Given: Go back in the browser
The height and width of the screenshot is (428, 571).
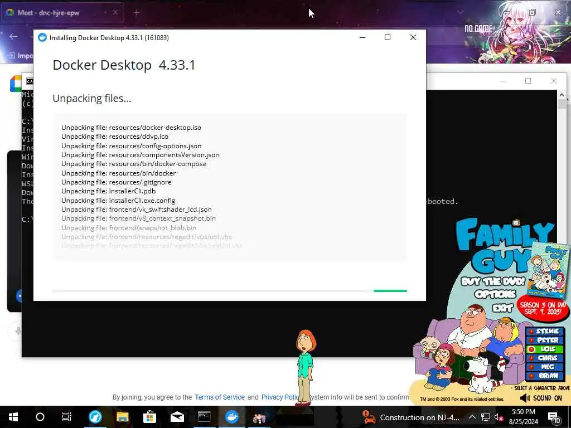Looking at the screenshot, I should click(x=13, y=36).
